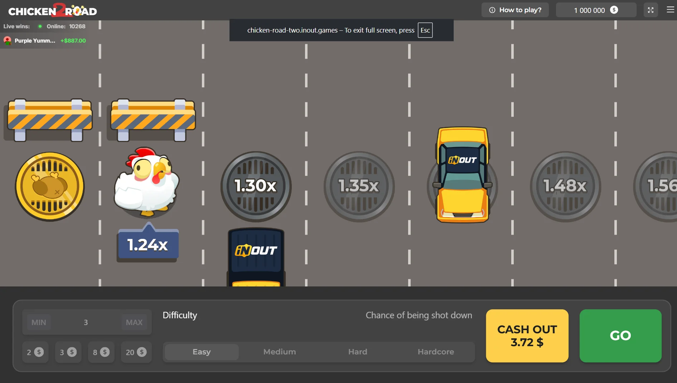Select the 1.30x manhole cover
Image resolution: width=677 pixels, height=383 pixels.
[x=256, y=186]
